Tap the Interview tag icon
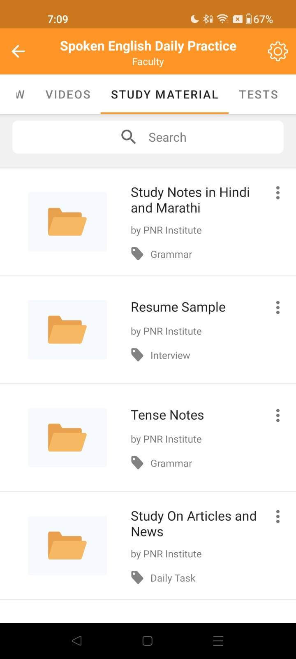The image size is (296, 659). pos(137,355)
